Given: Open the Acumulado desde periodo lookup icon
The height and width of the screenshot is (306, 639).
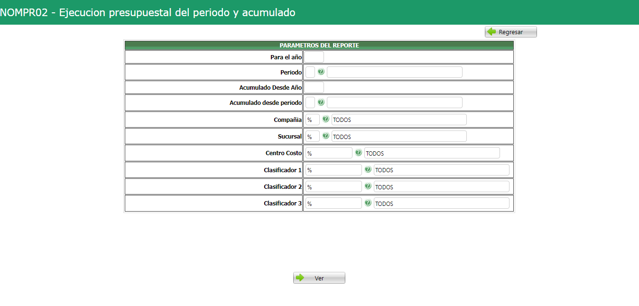Looking at the screenshot, I should coord(321,102).
